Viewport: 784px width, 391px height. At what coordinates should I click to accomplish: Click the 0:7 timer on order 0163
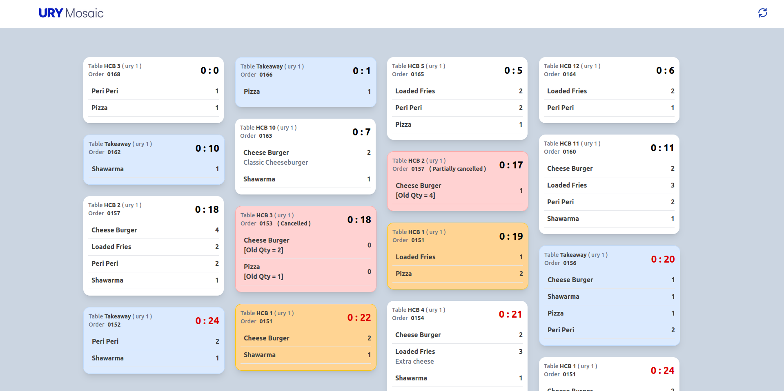click(361, 132)
